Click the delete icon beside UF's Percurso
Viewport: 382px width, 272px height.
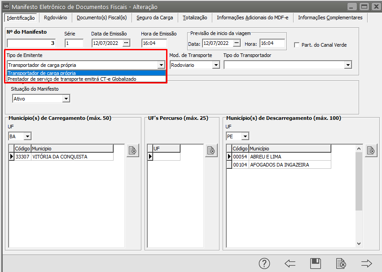tap(211, 151)
